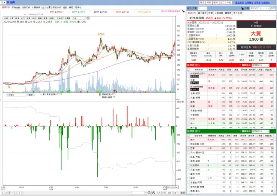
Task: Zoom in the chart with plus magnifier
Action: click(x=154, y=193)
